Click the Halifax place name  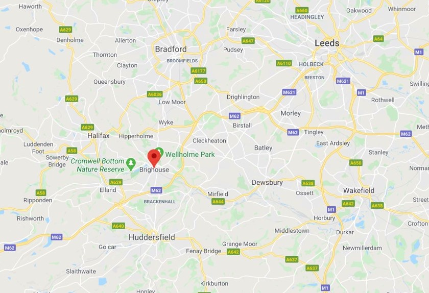99,135
